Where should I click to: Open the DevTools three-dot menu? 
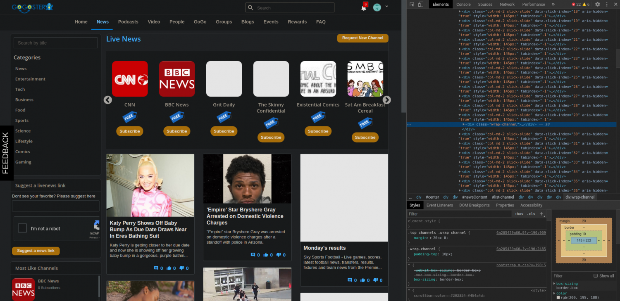tap(606, 5)
